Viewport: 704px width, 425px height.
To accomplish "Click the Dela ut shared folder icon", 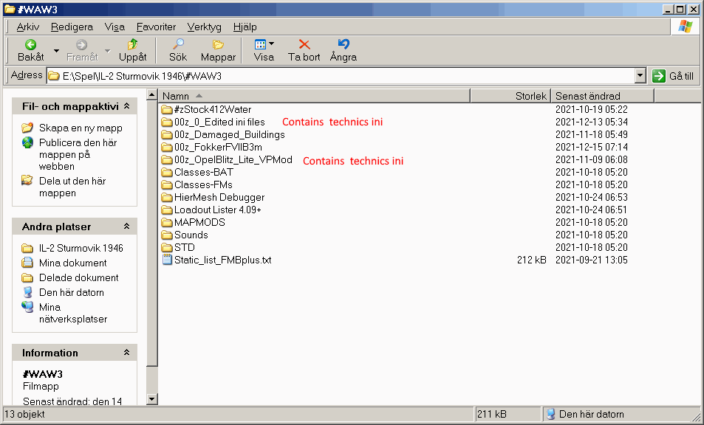I will (x=27, y=181).
